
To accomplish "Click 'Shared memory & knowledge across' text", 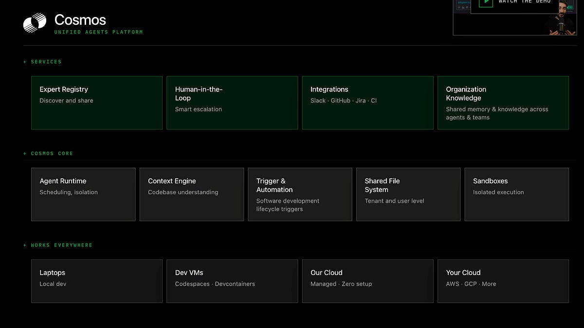I will [497, 109].
